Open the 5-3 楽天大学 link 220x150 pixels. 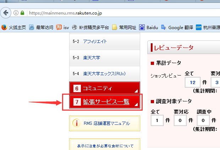[92, 57]
